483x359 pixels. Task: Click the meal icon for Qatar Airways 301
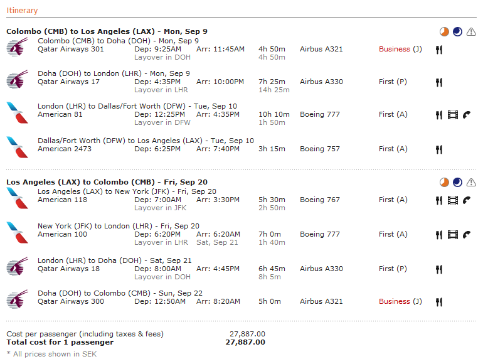[x=439, y=49]
